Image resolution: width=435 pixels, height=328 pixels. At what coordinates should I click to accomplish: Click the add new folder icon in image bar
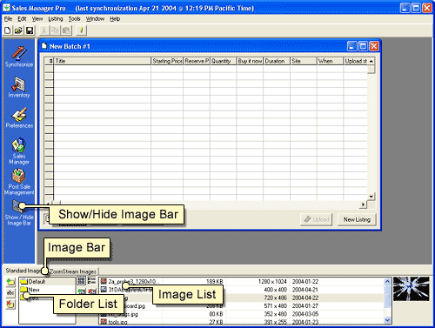[x=10, y=282]
